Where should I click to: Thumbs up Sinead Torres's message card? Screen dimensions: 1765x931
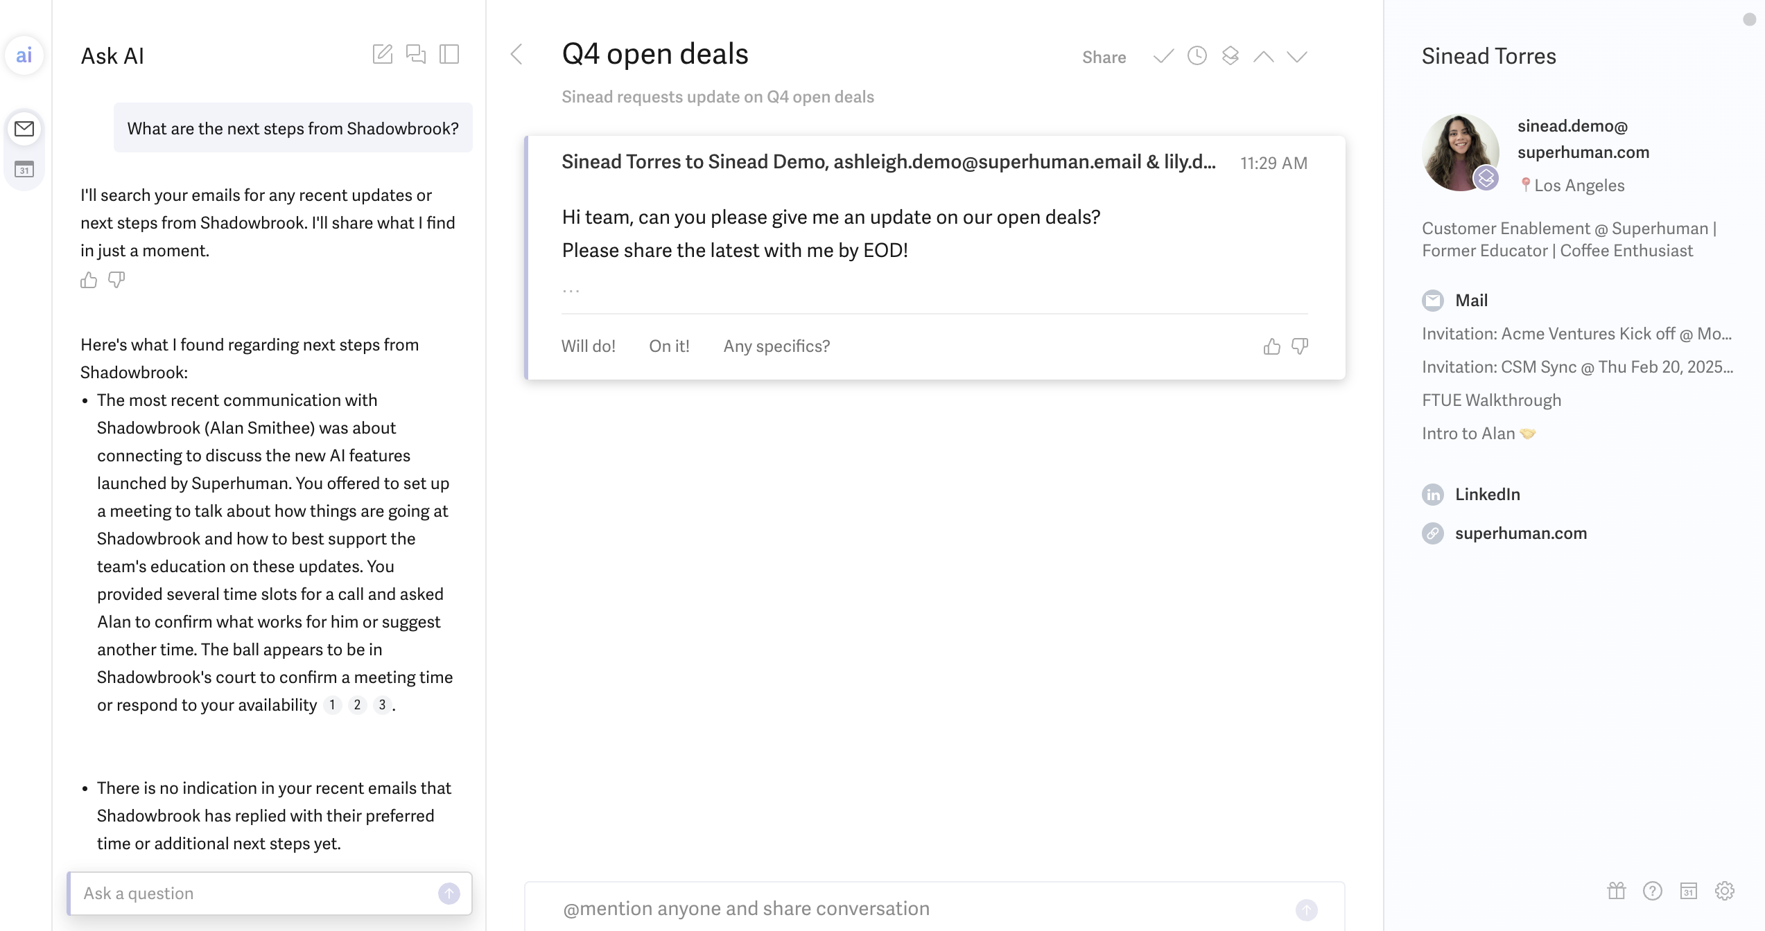pyautogui.click(x=1272, y=346)
